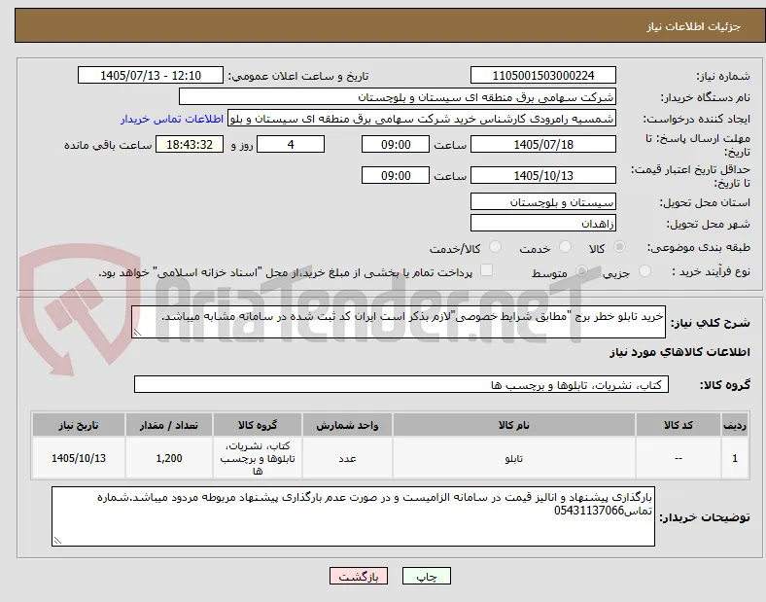The width and height of the screenshot is (766, 602).
Task: Click the کد کالا column header
Action: click(679, 425)
